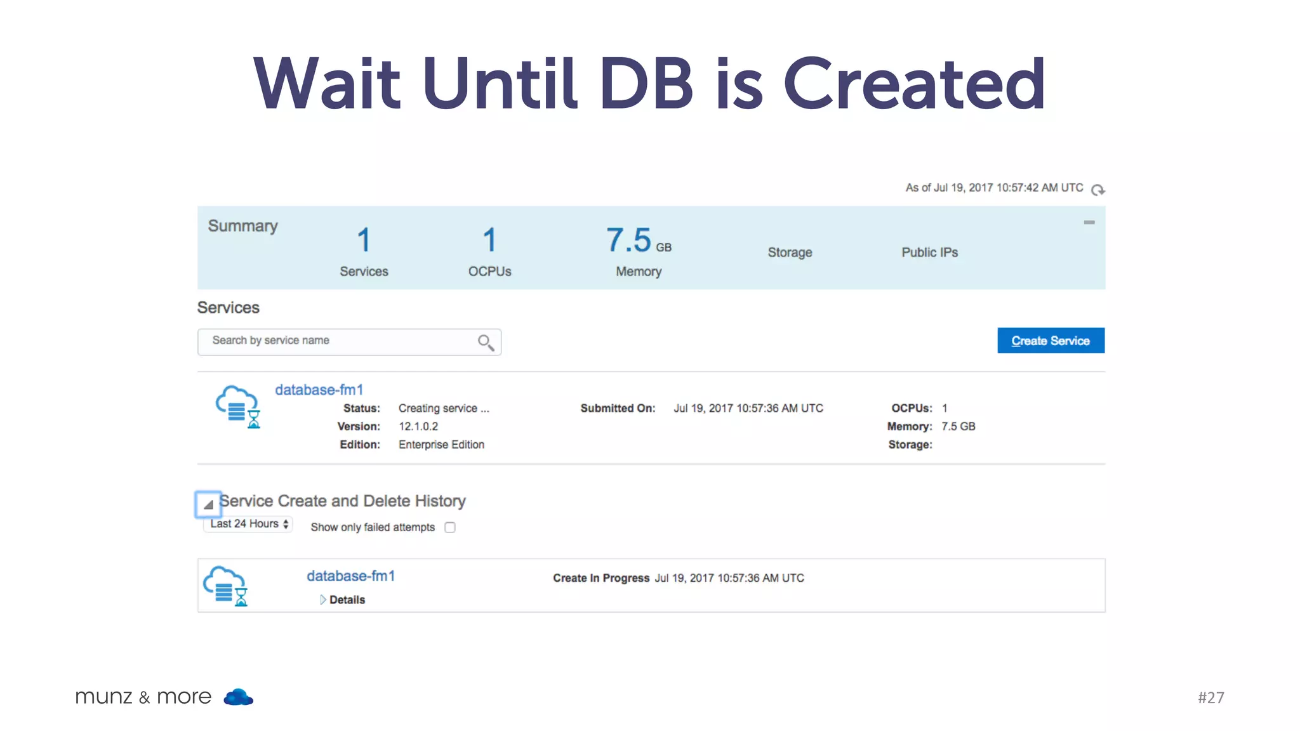Click into Search by service name field

tap(336, 341)
